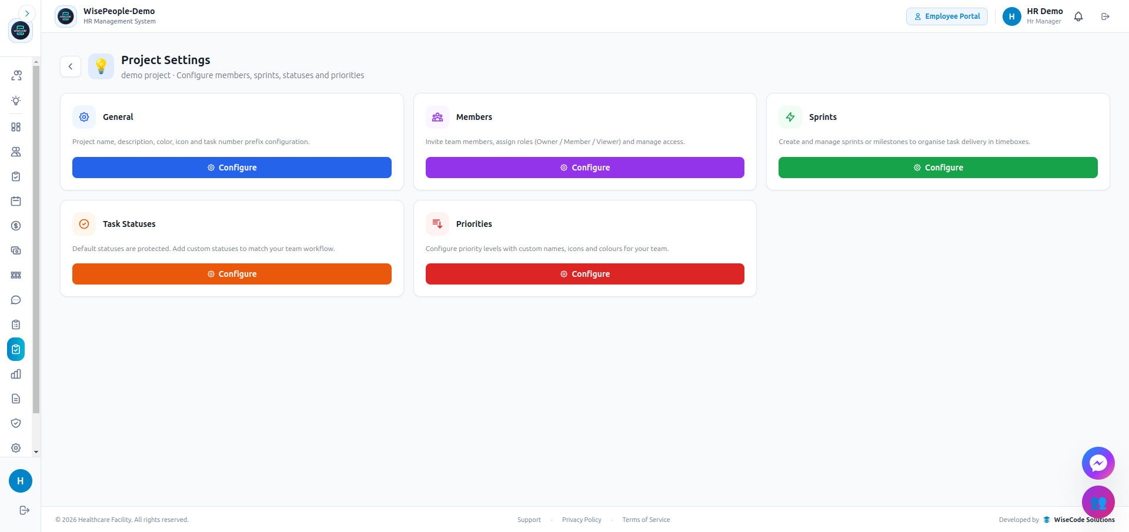Go back using the left chevron button
This screenshot has width=1129, height=532.
71,66
